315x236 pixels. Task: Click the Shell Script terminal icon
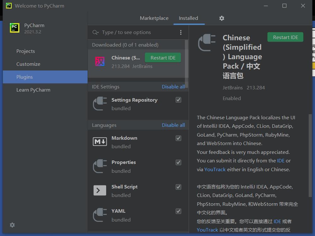(x=100, y=190)
